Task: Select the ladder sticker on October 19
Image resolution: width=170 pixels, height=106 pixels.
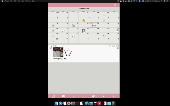Action: coord(84,31)
